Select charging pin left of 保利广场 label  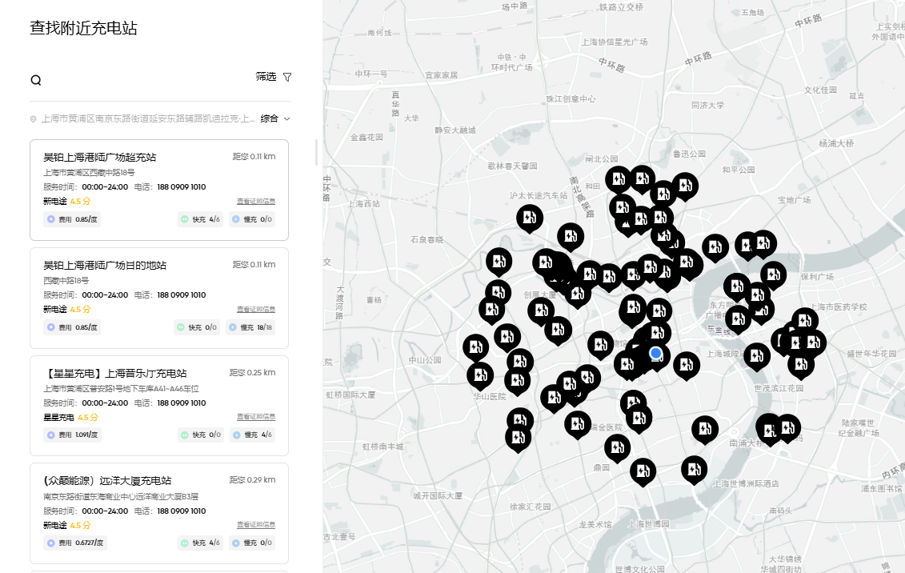pos(774,275)
